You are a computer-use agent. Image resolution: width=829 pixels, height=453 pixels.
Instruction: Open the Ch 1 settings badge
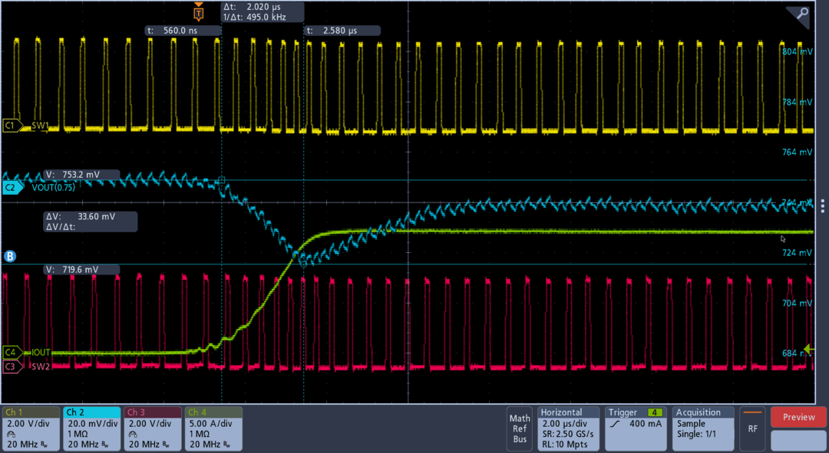click(x=31, y=428)
